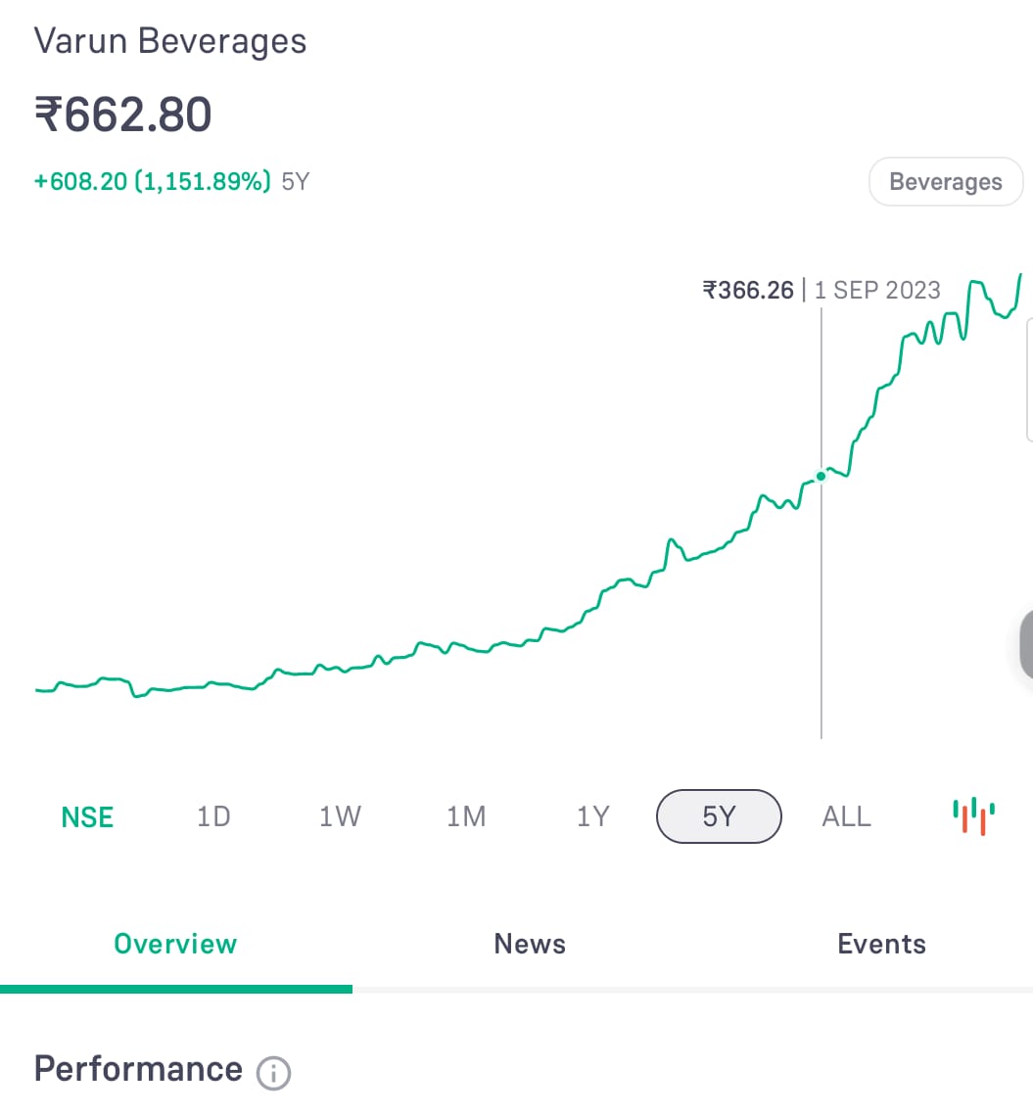Open the Overview tab

[175, 944]
